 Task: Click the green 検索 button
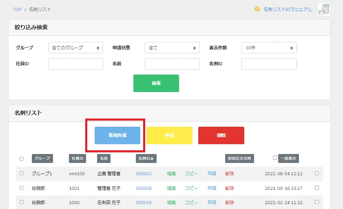tap(156, 83)
